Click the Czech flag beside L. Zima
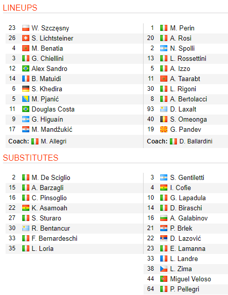228x295 pixels. point(164,269)
